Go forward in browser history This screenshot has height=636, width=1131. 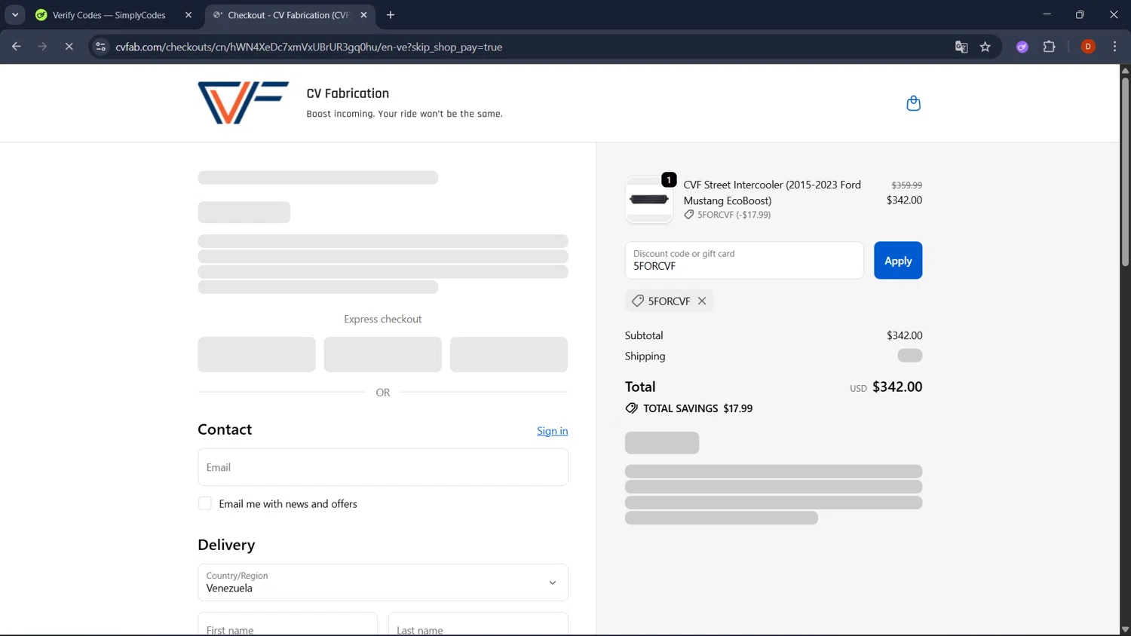point(42,47)
